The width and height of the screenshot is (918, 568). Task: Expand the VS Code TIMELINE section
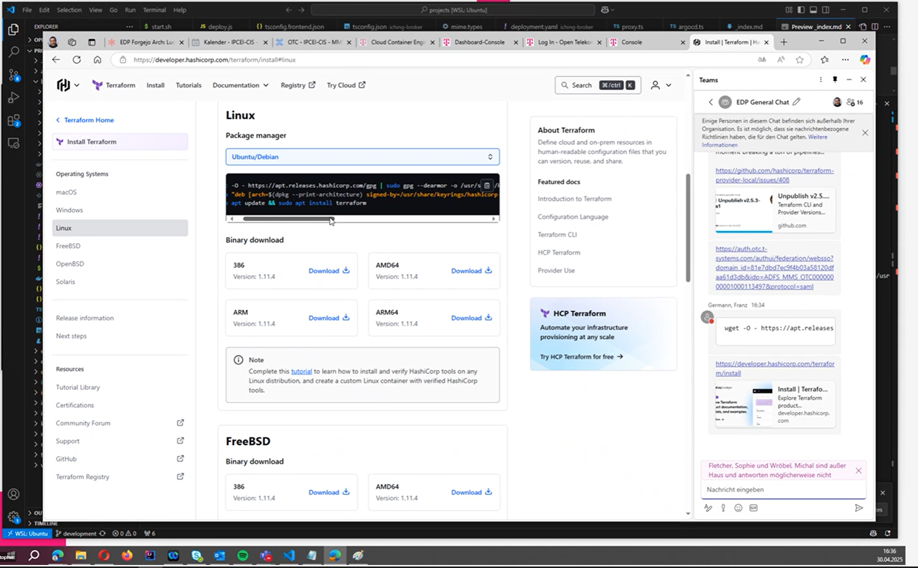(45, 523)
